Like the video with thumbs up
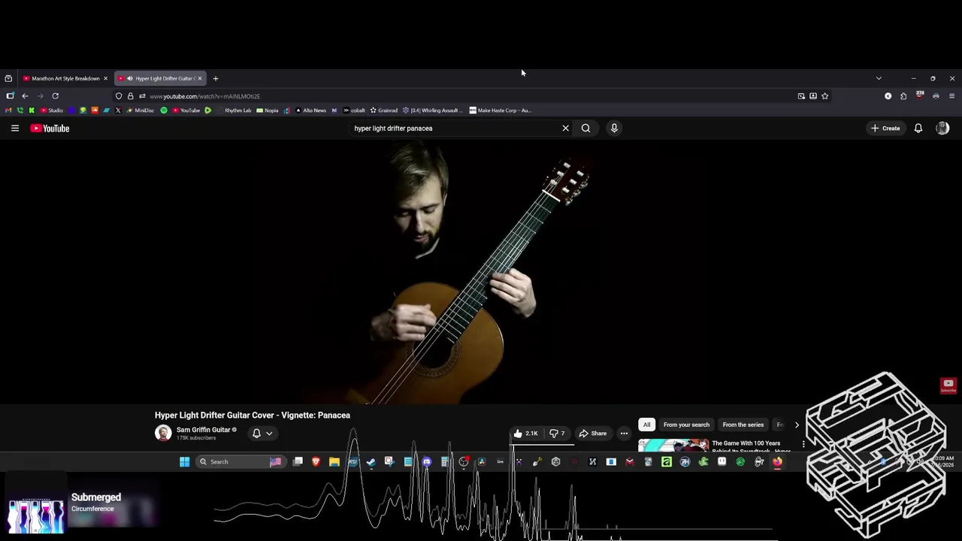This screenshot has width=962, height=541. click(526, 434)
